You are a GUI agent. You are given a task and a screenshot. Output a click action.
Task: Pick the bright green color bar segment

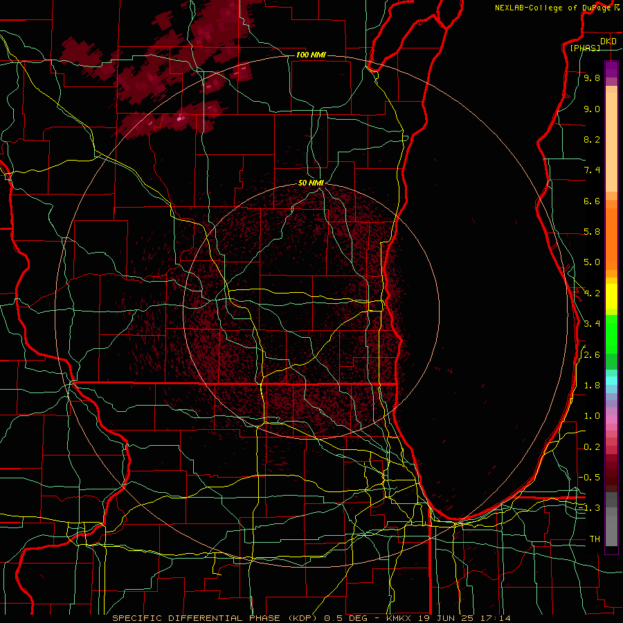(611, 334)
